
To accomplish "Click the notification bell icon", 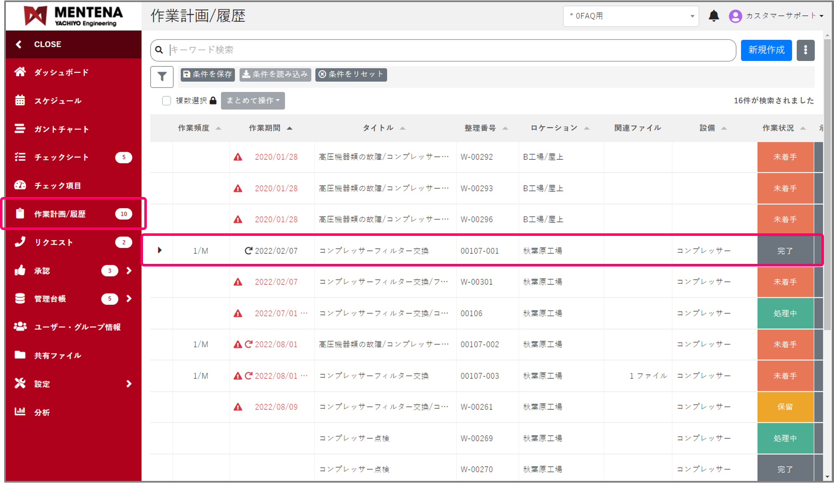I will click(714, 16).
